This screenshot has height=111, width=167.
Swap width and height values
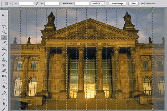[37, 4]
